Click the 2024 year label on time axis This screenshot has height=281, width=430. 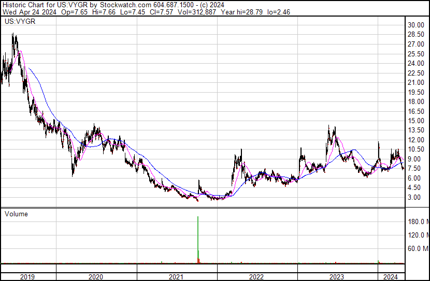[x=391, y=277]
